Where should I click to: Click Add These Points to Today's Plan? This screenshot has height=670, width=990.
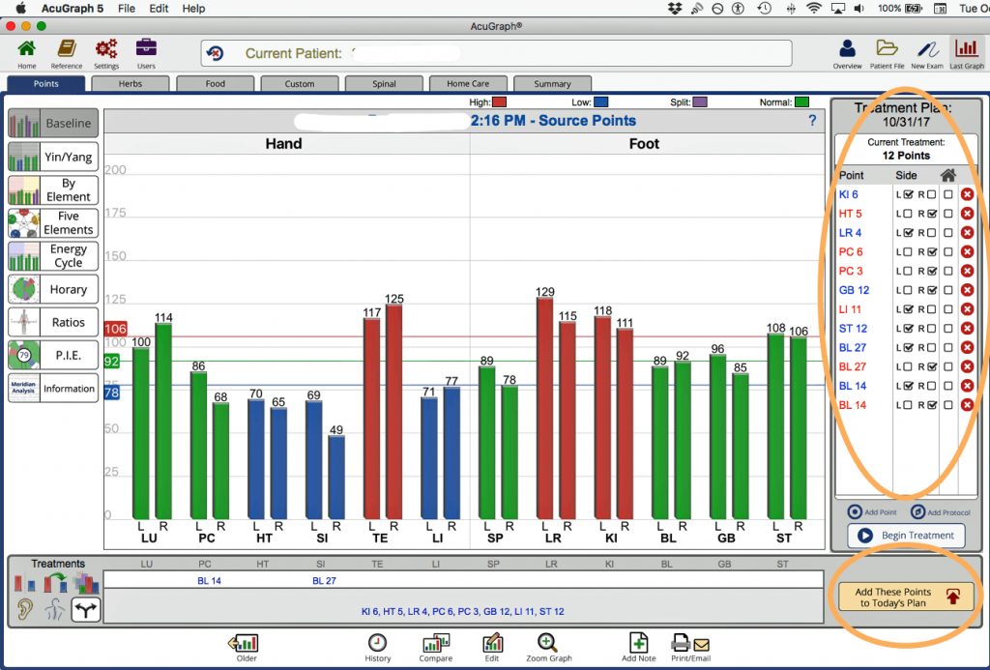tap(906, 597)
